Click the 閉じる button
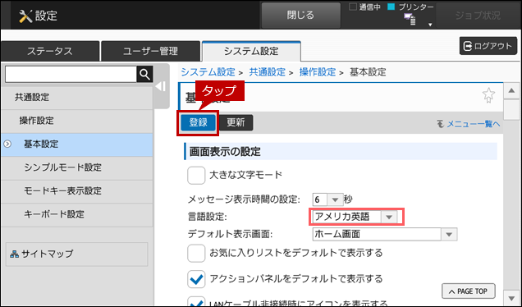Viewport: 522px width, 307px height. pyautogui.click(x=300, y=16)
